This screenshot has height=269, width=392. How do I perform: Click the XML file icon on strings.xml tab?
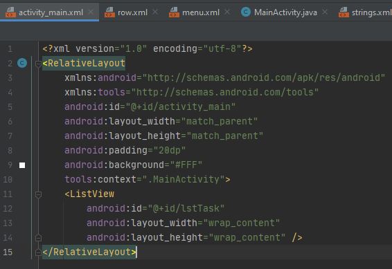click(x=344, y=12)
